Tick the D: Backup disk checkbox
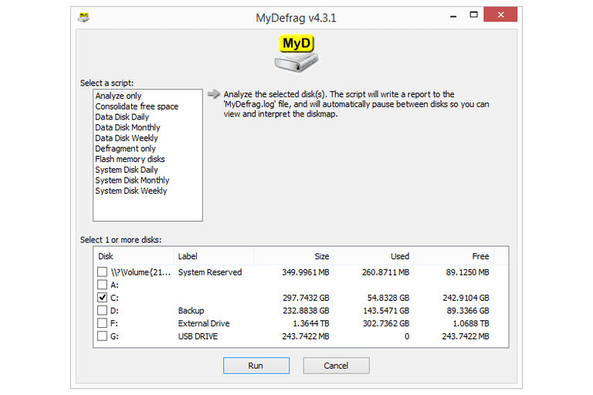The height and width of the screenshot is (395, 593). 103,310
